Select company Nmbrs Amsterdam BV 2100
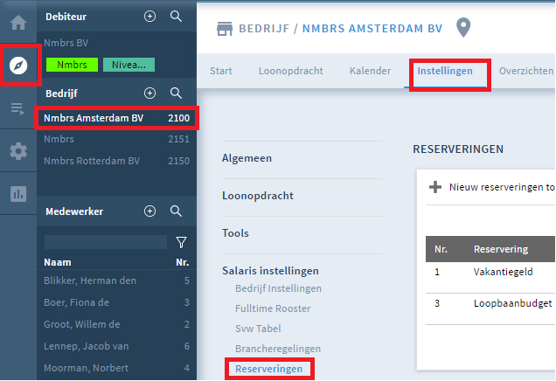 click(x=116, y=118)
